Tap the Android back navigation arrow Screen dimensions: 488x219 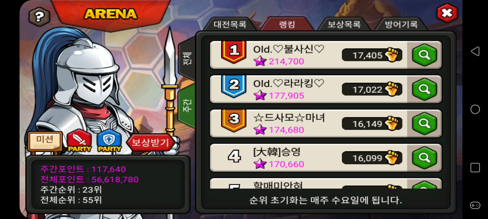pos(475,51)
